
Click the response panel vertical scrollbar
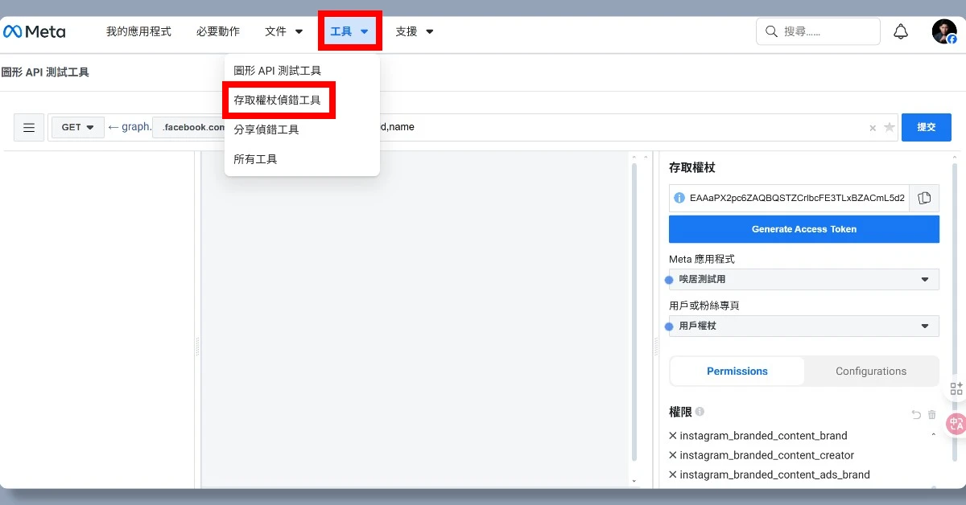pyautogui.click(x=634, y=314)
